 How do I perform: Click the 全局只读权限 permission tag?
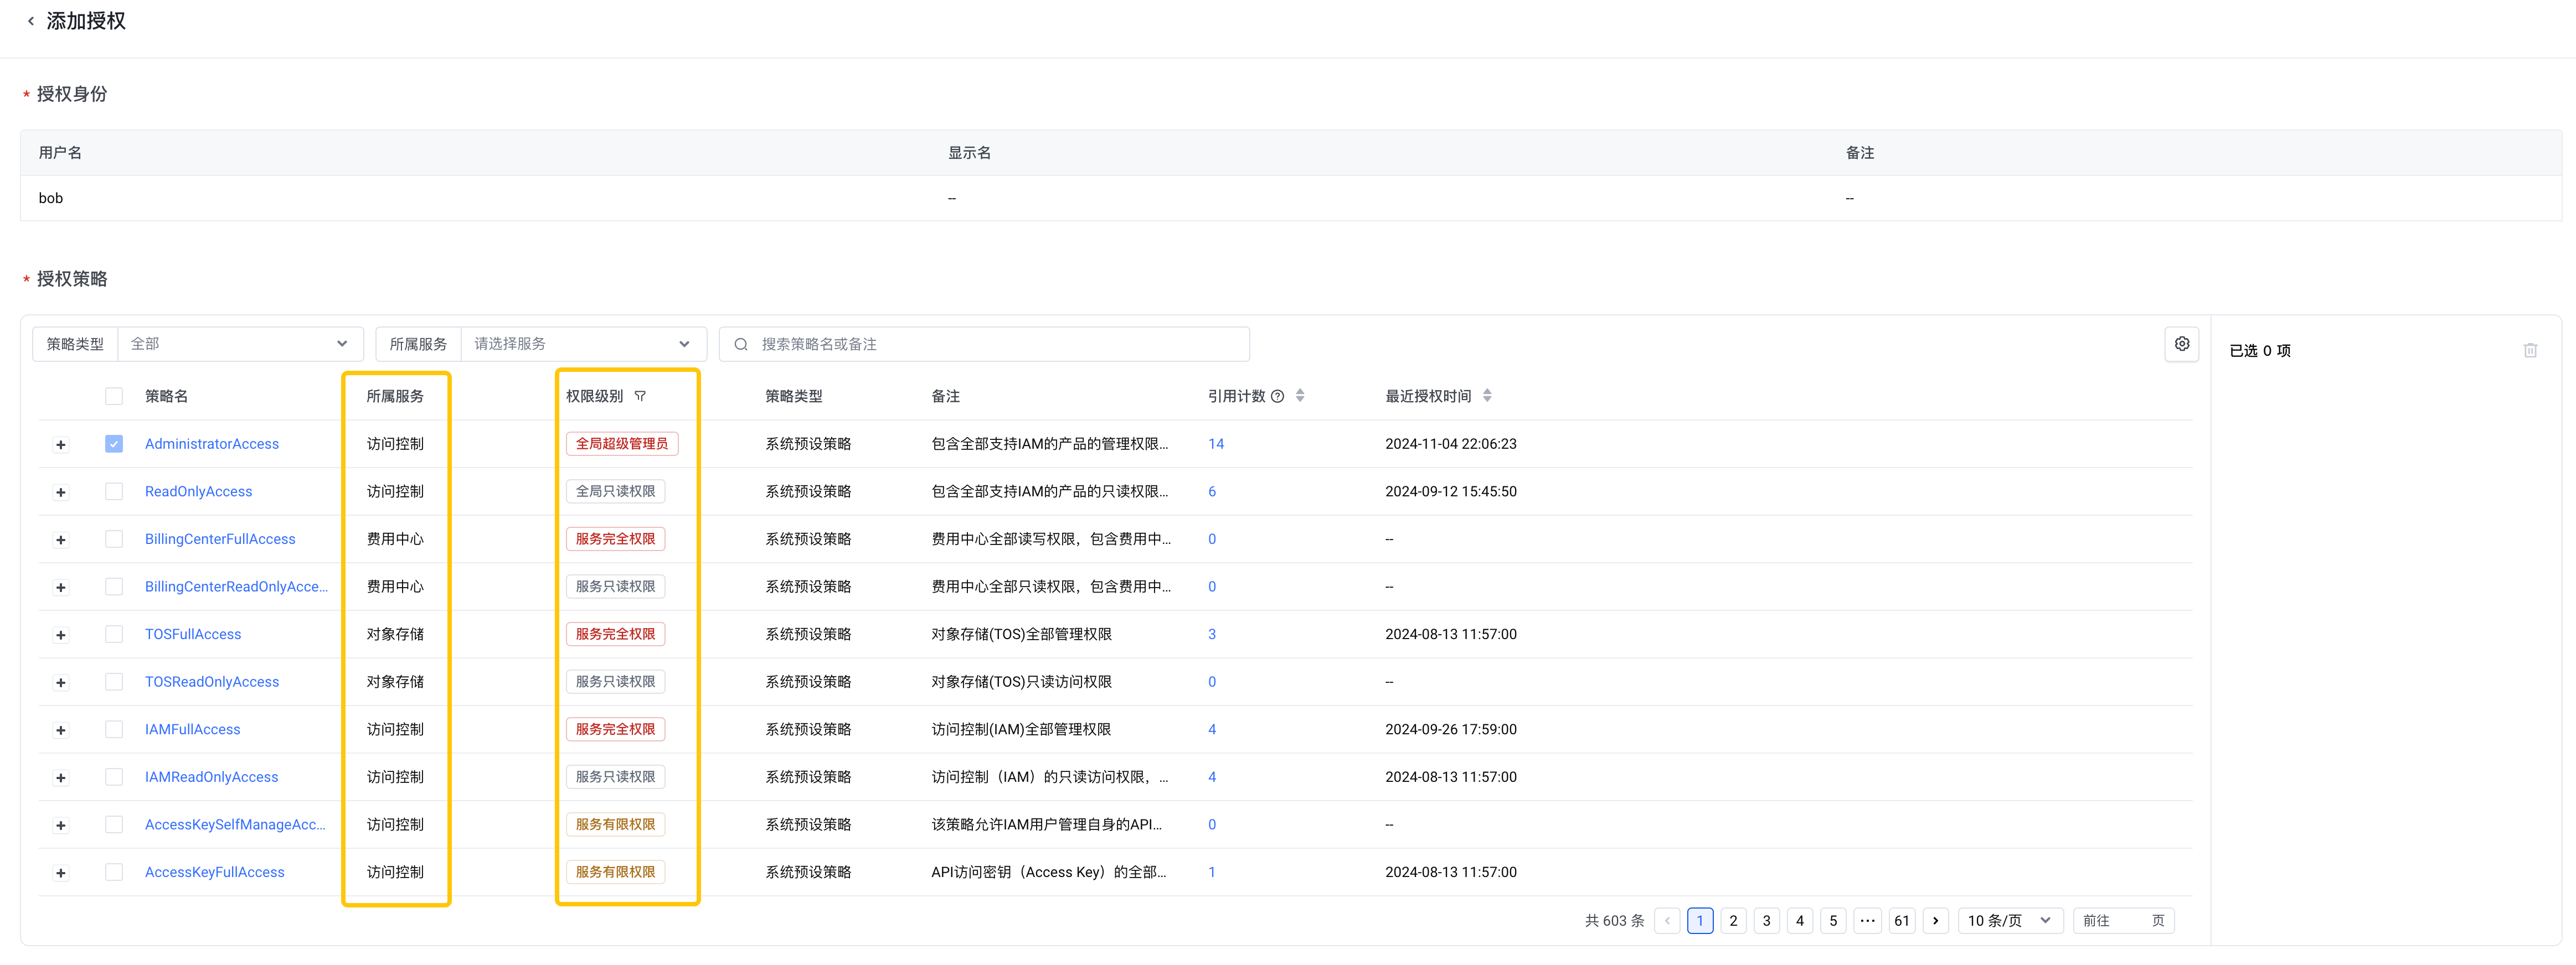point(615,491)
